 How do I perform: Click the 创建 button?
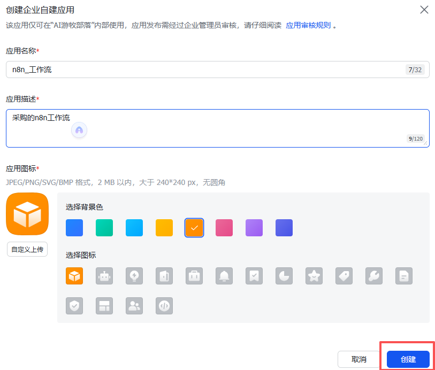[408, 359]
